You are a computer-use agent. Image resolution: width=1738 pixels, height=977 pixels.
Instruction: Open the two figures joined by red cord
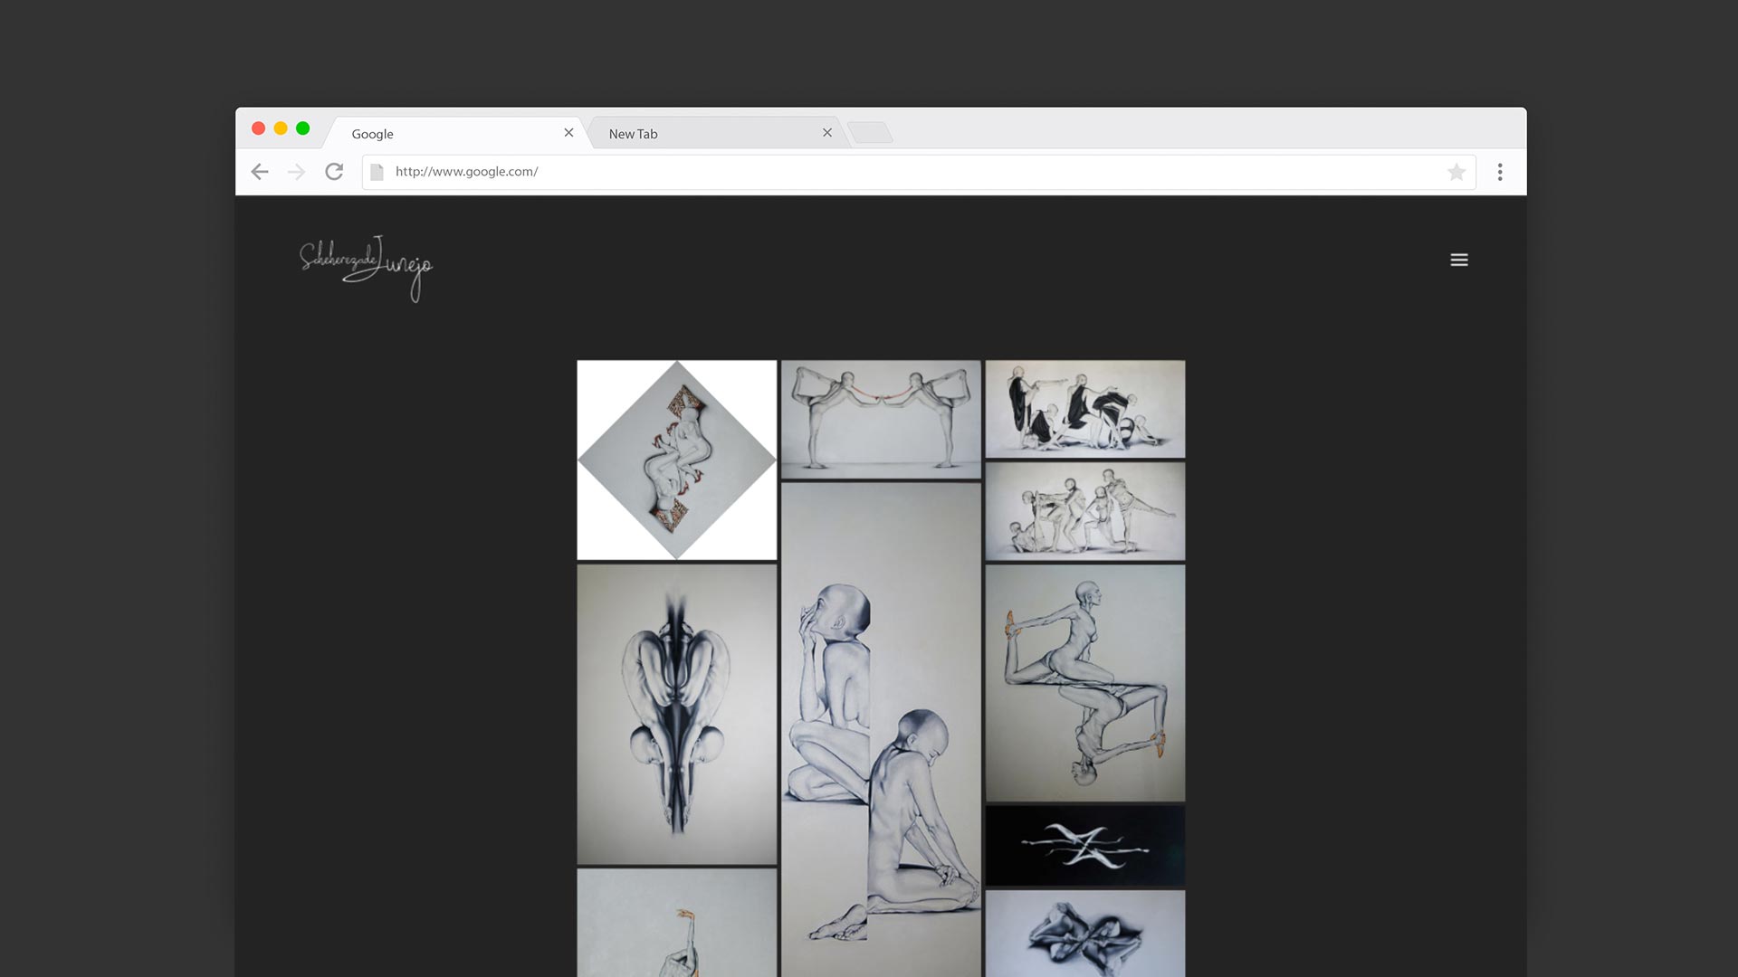[x=881, y=418]
